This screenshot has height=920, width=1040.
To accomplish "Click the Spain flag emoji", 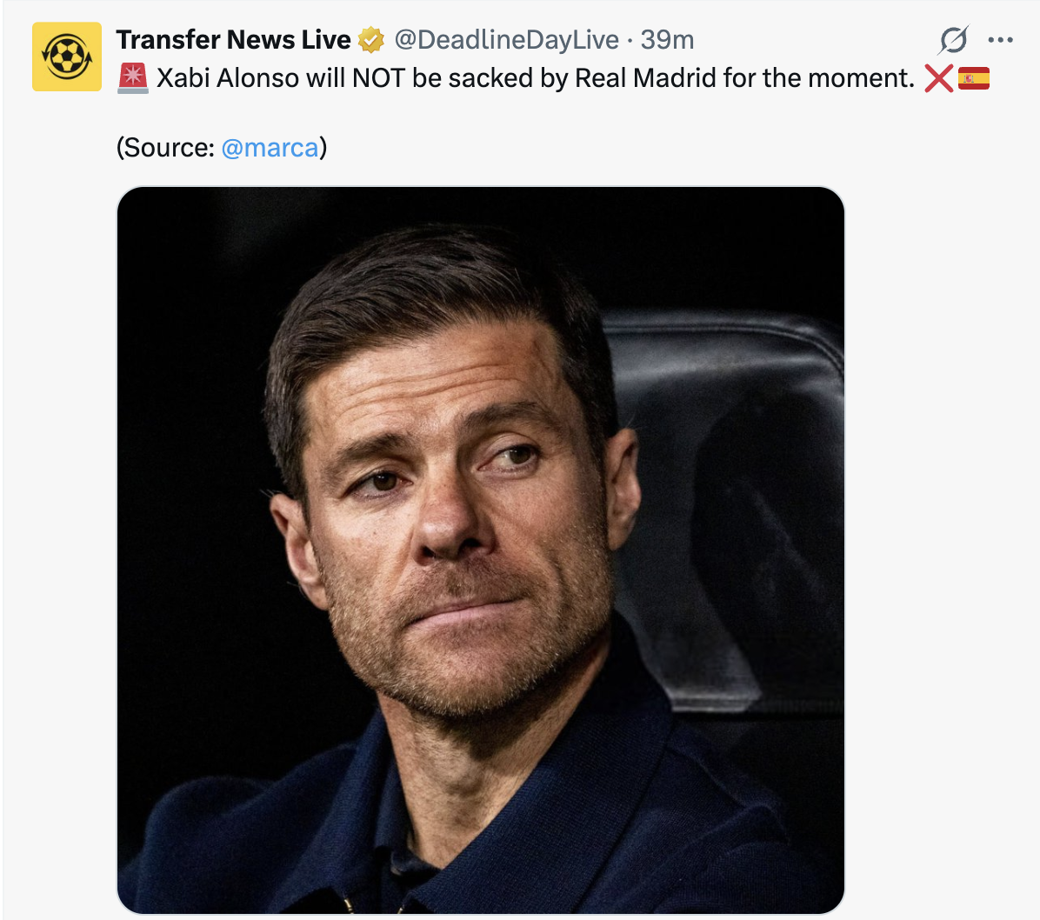I will 974,78.
